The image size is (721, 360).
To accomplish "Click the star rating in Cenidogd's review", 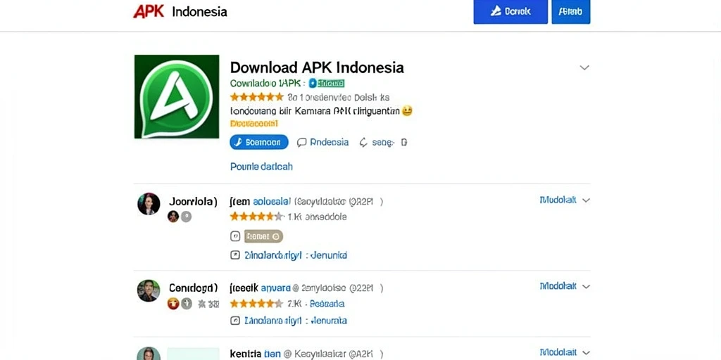I will pos(256,304).
